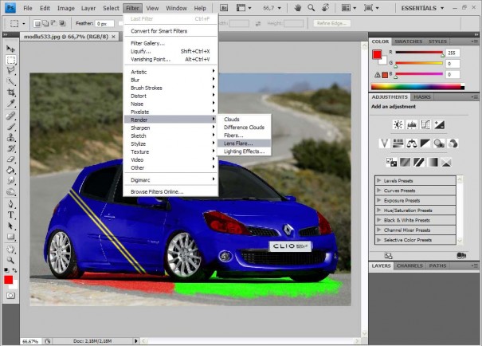Select the Hand tool in options bar
Viewport: 482px width, 346px height.
tap(297, 8)
